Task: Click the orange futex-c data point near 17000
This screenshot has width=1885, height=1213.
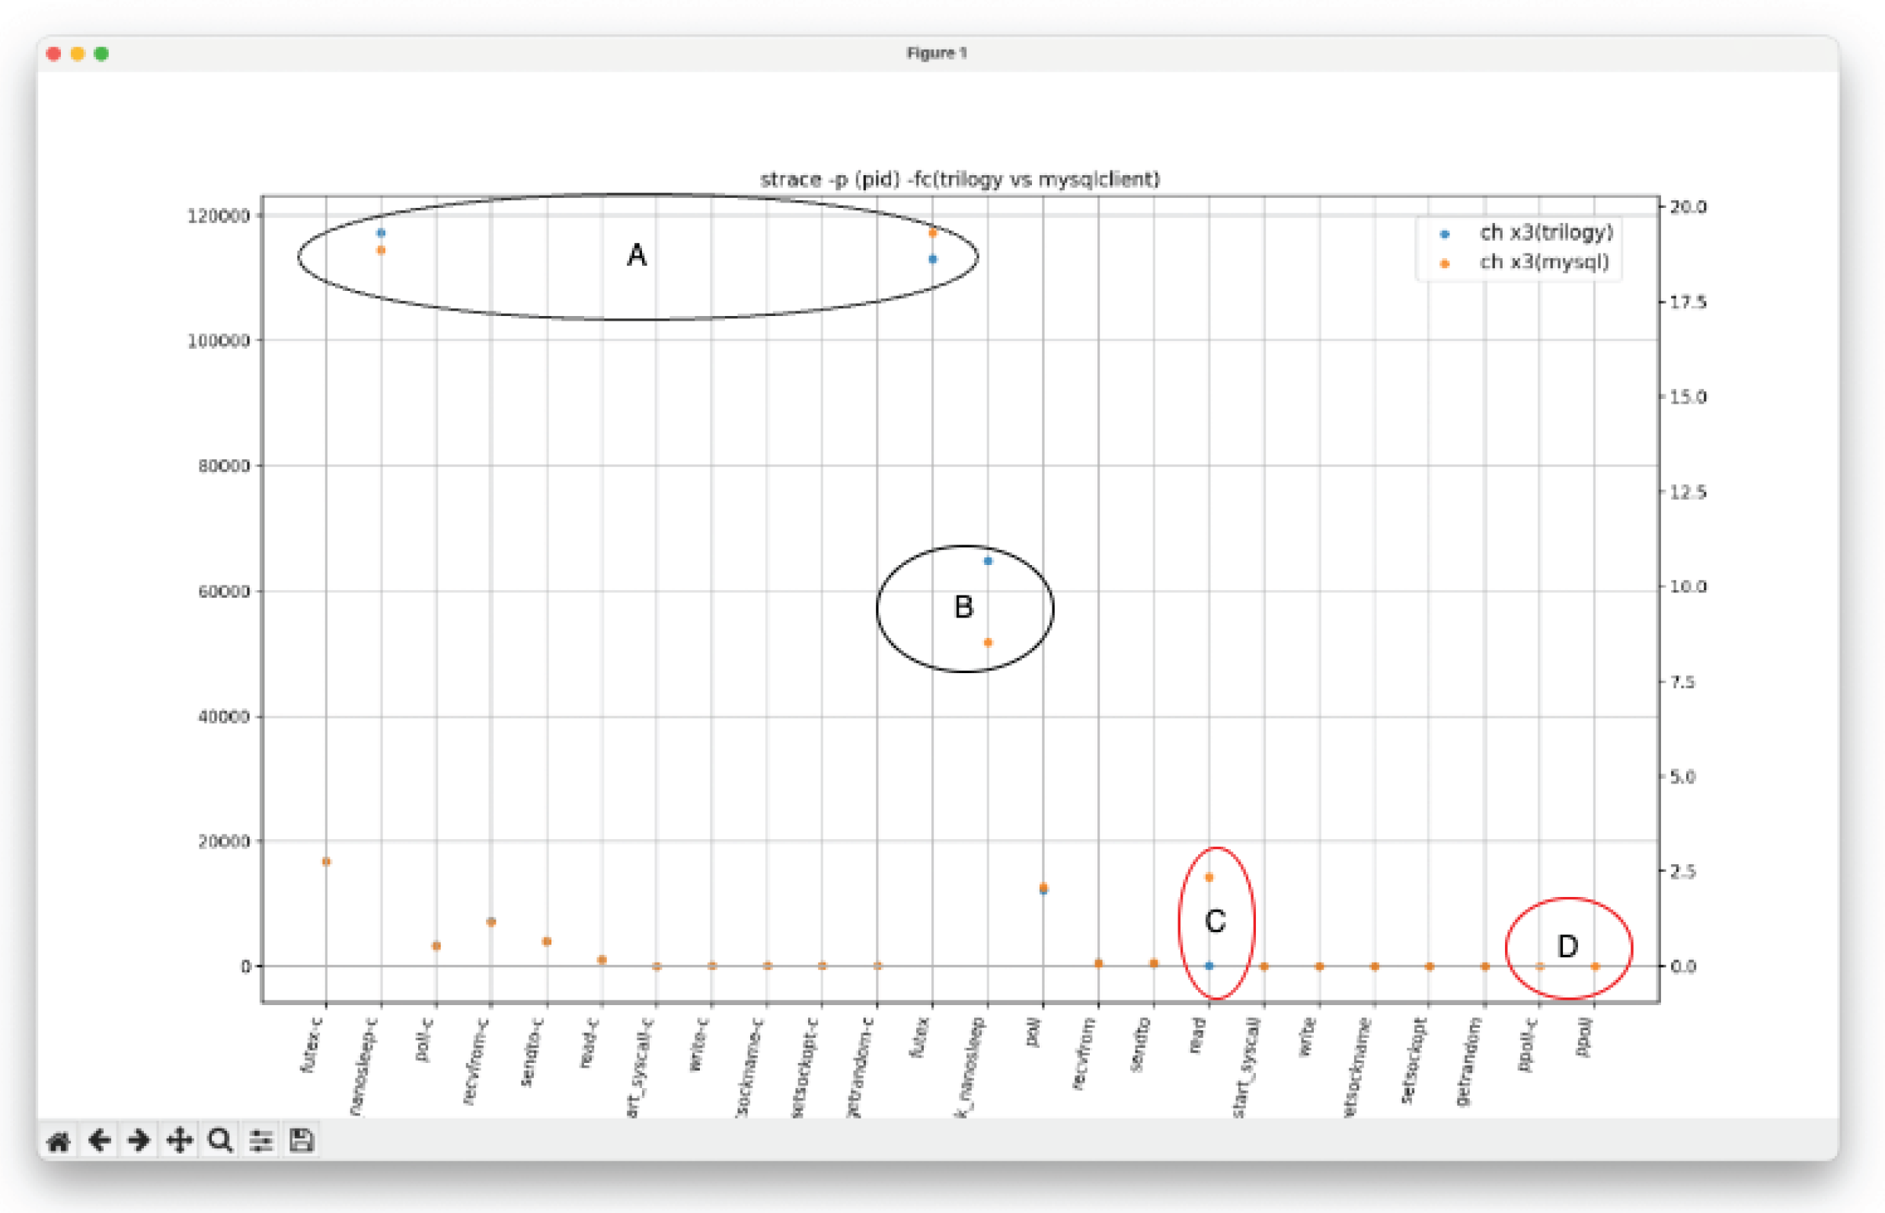Action: pyautogui.click(x=325, y=863)
